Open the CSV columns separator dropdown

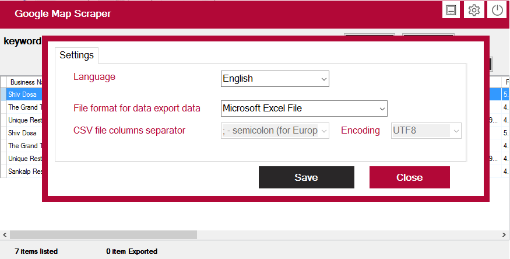275,131
